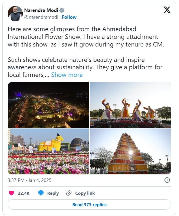Open the tweet info circle icon
179x216 pixels.
pos(167,180)
